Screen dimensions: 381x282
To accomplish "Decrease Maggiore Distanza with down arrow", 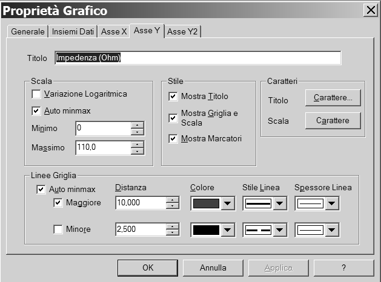I will pos(173,206).
